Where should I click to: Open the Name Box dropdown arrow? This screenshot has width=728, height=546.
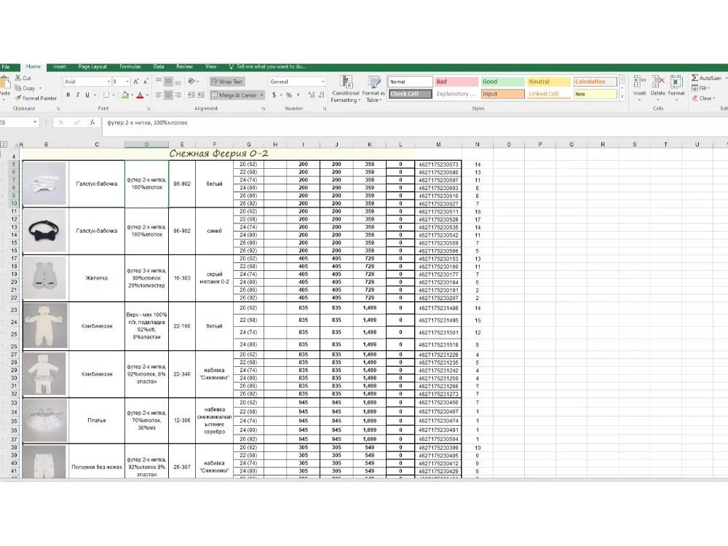35,122
